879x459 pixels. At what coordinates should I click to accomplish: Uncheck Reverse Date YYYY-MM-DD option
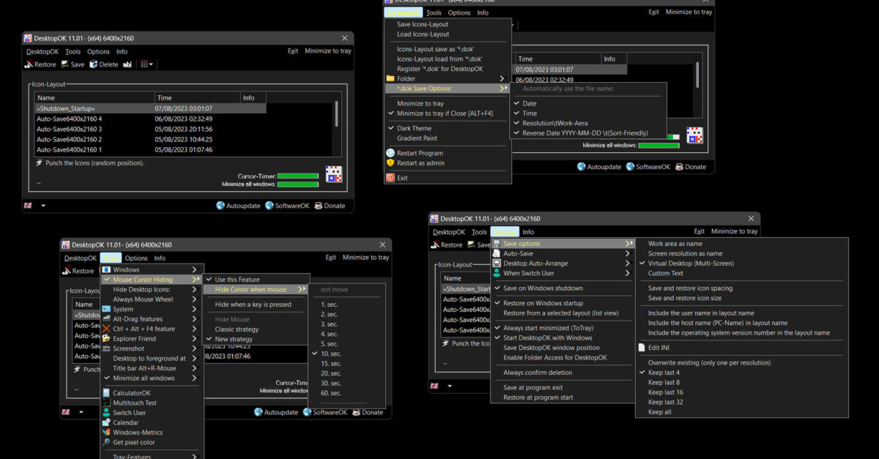point(585,133)
